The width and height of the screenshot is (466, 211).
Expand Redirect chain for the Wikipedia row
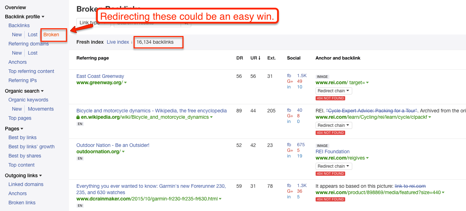tap(333, 125)
